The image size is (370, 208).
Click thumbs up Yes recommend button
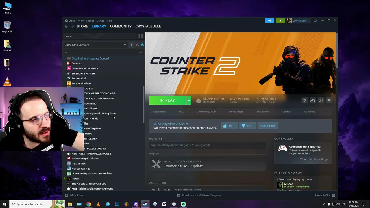(x=229, y=126)
